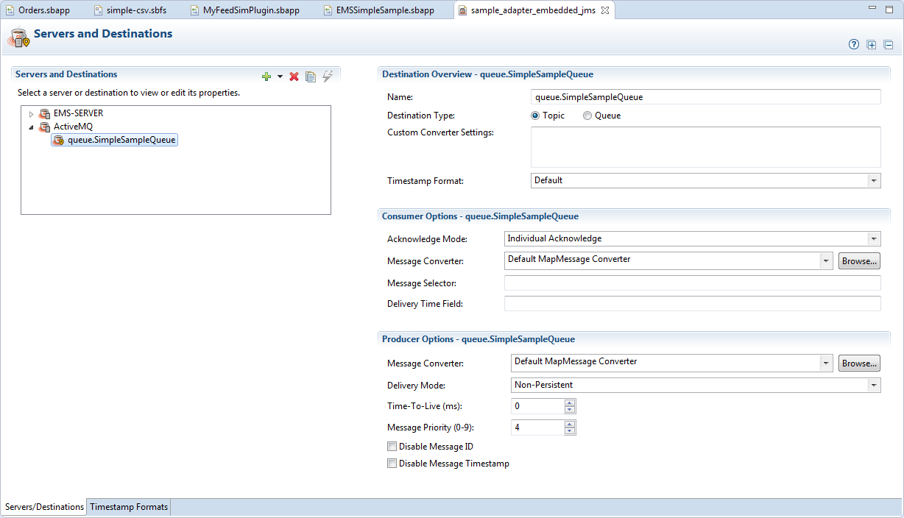Close the sample_adapter_embedded_jms editor tab
The height and width of the screenshot is (518, 904).
tap(605, 10)
